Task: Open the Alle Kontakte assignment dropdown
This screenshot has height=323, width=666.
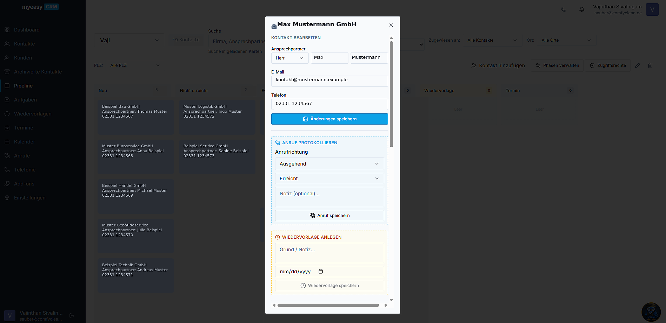Action: click(493, 40)
